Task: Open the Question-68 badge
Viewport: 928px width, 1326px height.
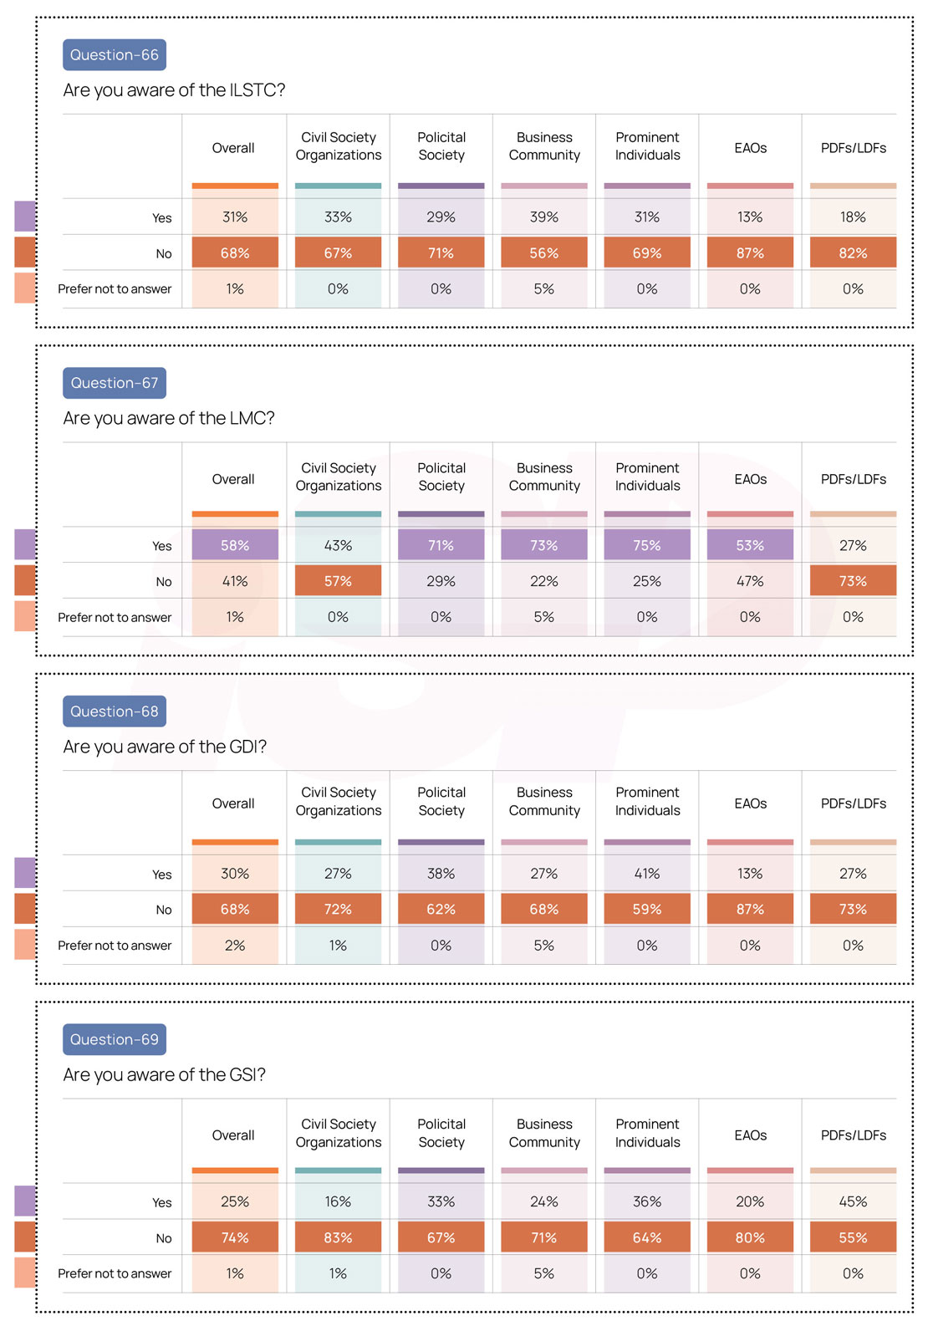Action: (114, 711)
